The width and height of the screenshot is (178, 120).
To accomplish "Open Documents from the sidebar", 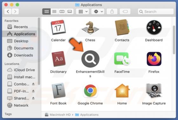I will 19,48.
